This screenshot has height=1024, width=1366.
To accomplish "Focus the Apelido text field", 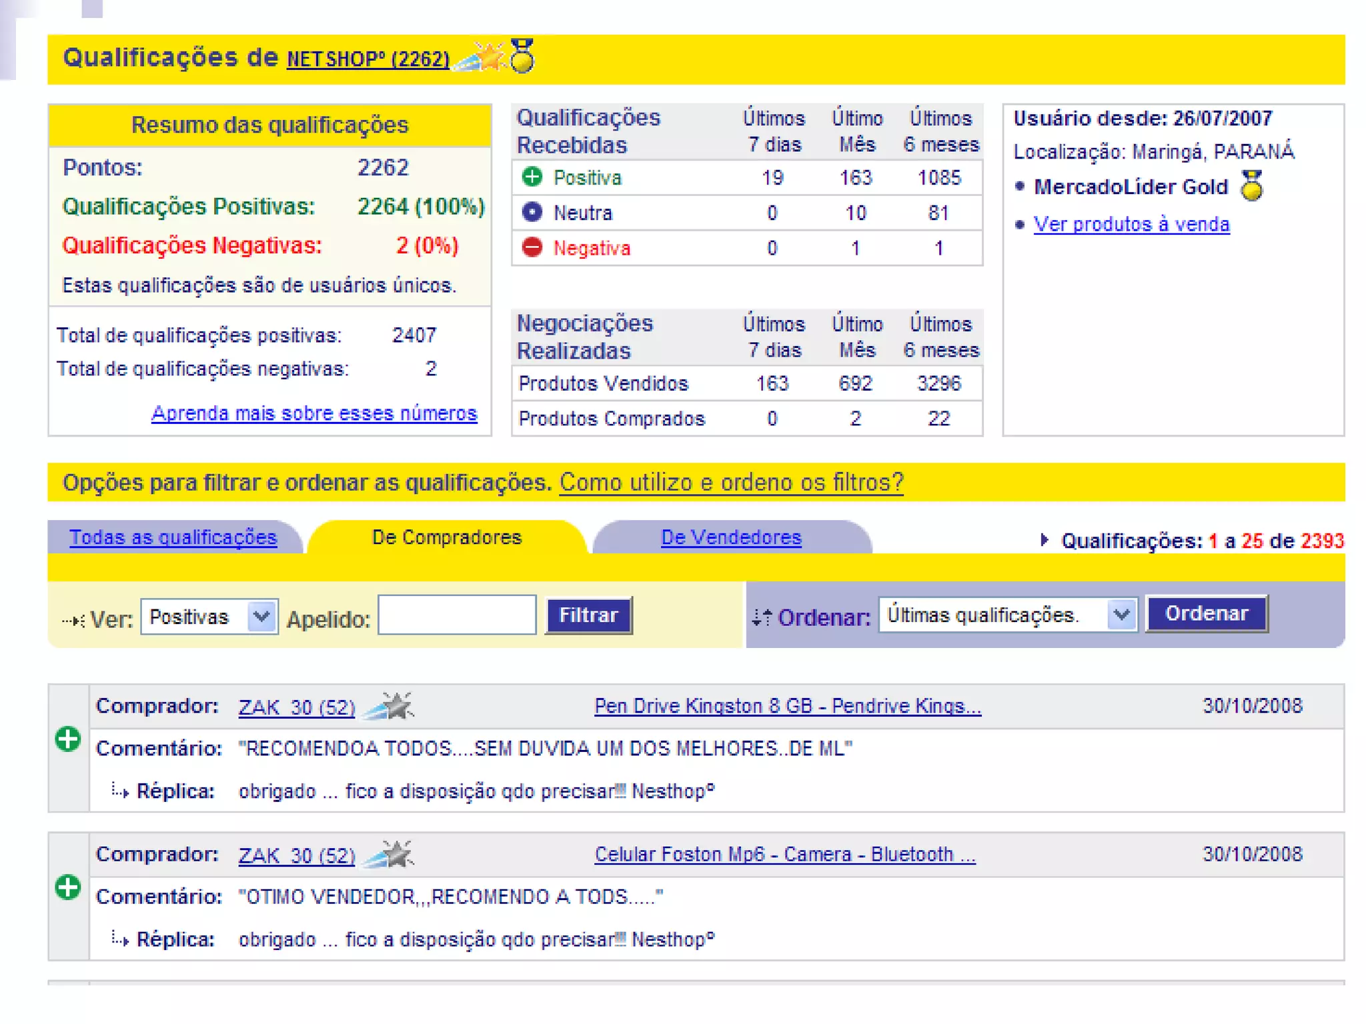I will 457,615.
